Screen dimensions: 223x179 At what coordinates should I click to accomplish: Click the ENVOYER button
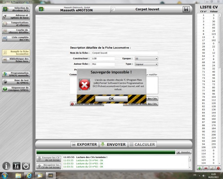click(x=114, y=144)
